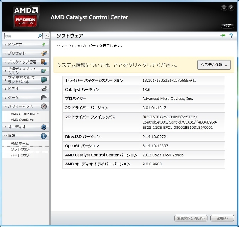Click the AMD Radeon Graphics logo
This screenshot has height=227, width=239.
tap(26, 17)
